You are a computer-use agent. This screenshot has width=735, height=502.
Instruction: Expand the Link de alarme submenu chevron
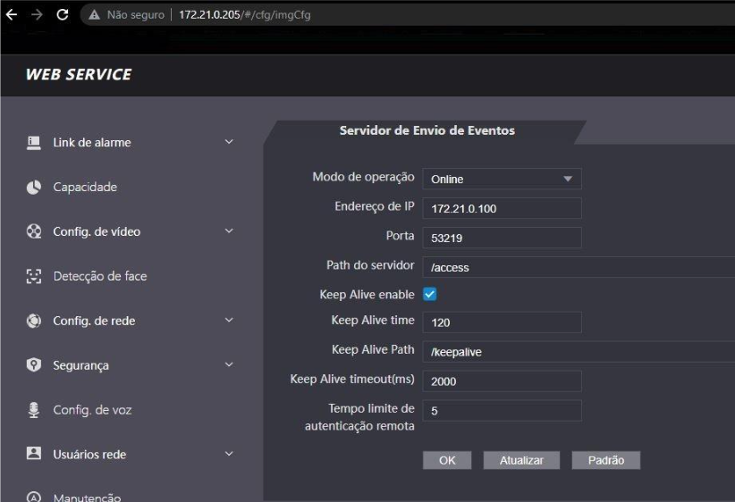pyautogui.click(x=229, y=142)
